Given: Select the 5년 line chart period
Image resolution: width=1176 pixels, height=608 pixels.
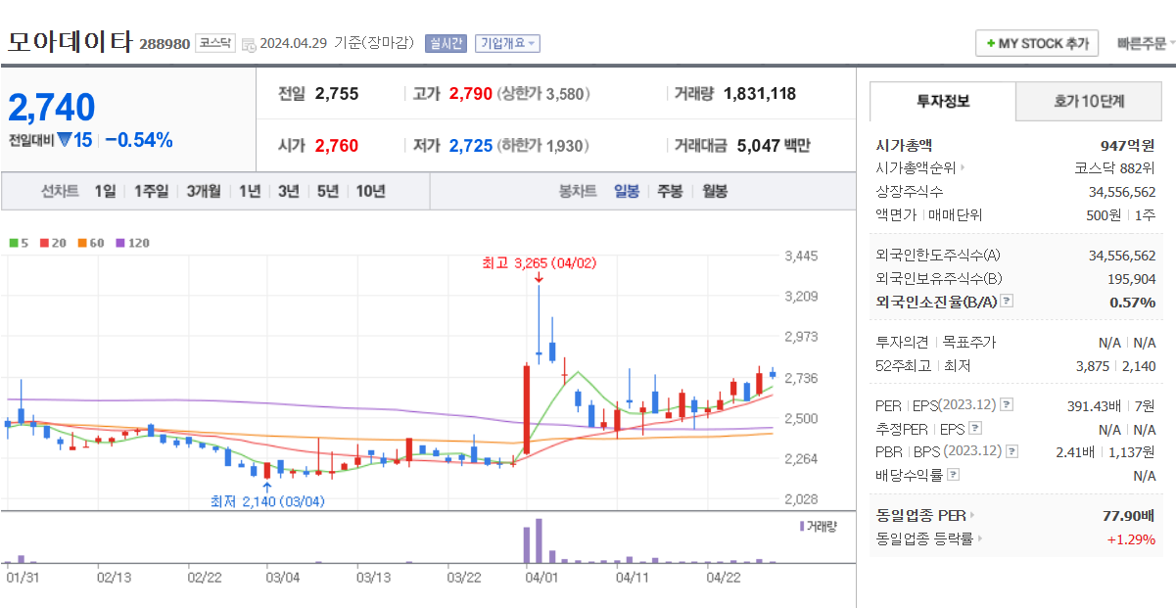Looking at the screenshot, I should (x=328, y=191).
